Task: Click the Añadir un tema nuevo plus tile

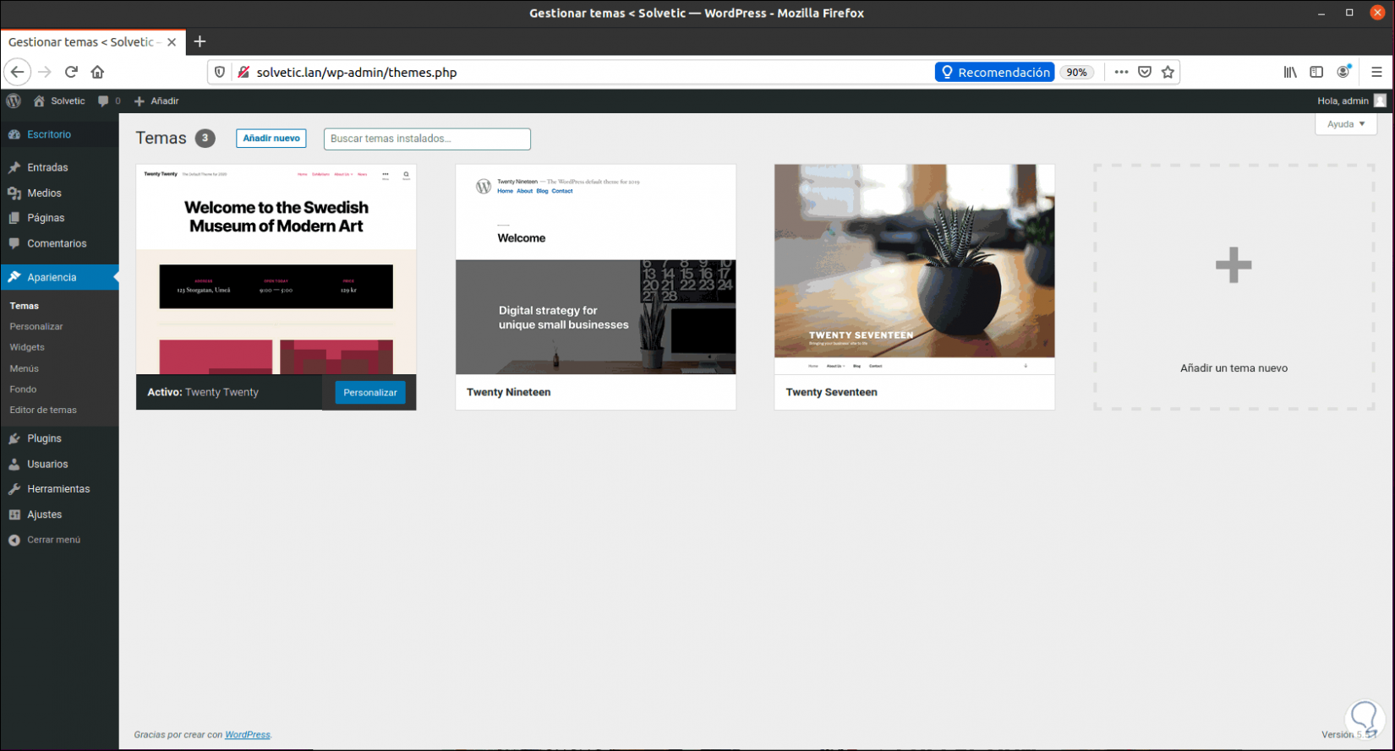Action: 1234,287
